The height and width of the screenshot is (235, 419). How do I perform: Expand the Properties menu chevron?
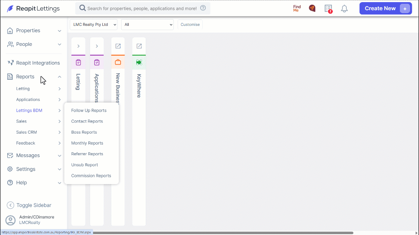(x=59, y=31)
